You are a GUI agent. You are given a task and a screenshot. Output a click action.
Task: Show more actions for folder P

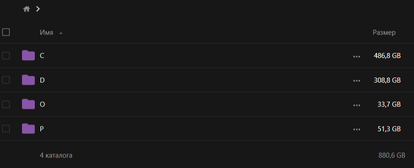click(x=356, y=129)
